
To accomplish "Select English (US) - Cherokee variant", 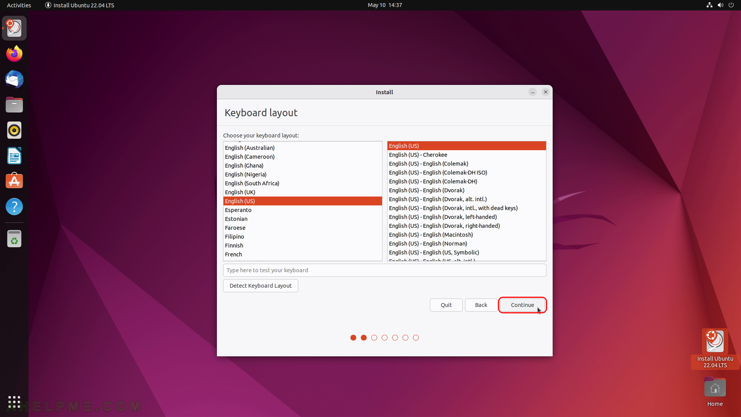I will 467,155.
